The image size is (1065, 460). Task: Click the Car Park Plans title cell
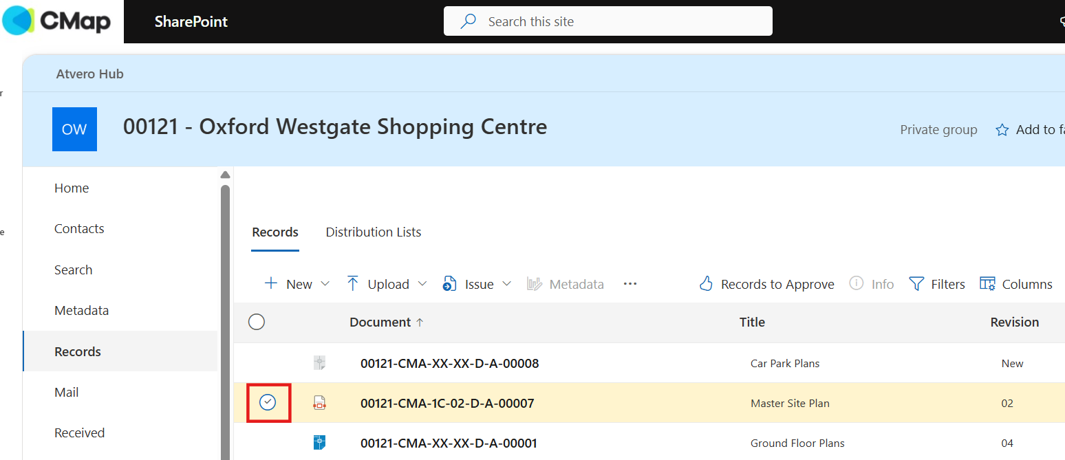tap(785, 363)
